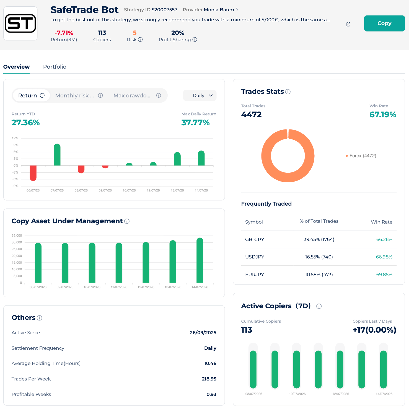Click the strategy description text
This screenshot has width=409, height=409.
(x=190, y=20)
